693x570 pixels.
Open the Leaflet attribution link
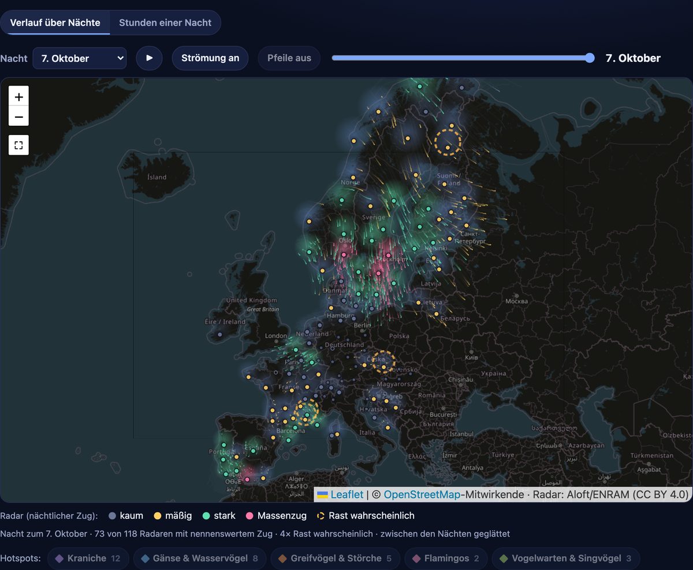pyautogui.click(x=347, y=494)
